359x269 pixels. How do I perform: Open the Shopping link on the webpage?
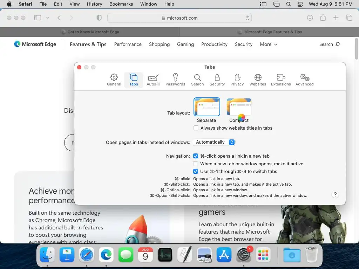(x=160, y=44)
